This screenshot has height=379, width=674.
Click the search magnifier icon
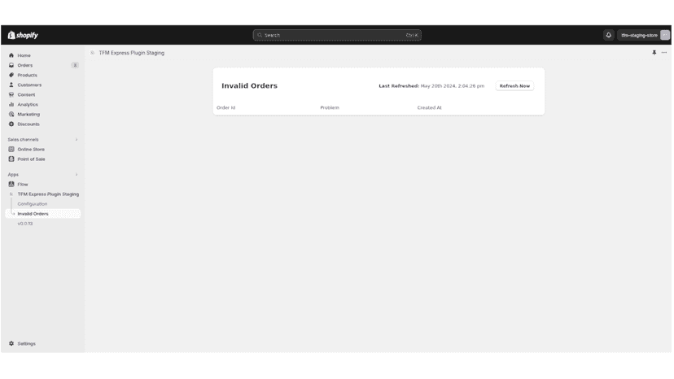click(x=260, y=35)
